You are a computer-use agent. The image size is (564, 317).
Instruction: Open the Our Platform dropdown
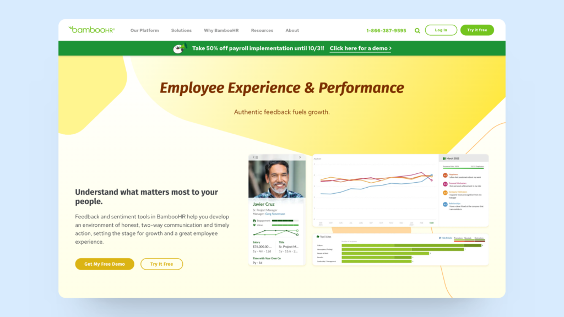(x=145, y=30)
